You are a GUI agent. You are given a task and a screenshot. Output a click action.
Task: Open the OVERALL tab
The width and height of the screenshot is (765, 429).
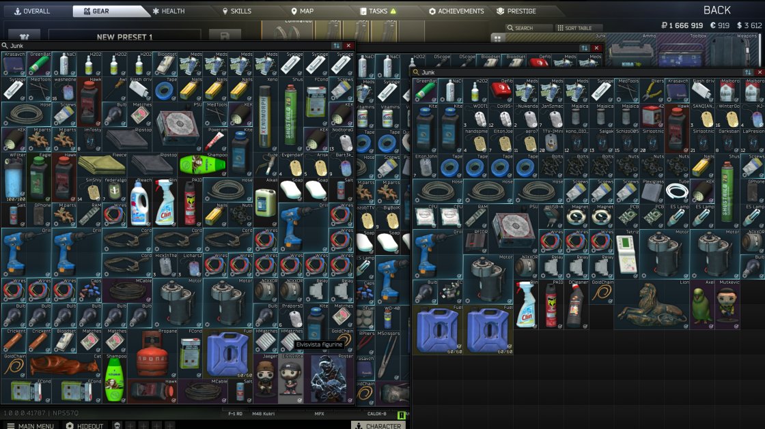point(31,11)
